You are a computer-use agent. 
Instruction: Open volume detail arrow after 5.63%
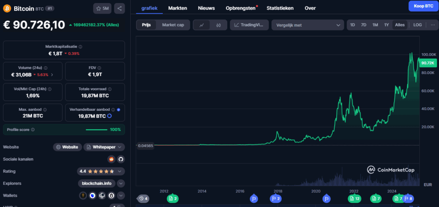click(52, 74)
